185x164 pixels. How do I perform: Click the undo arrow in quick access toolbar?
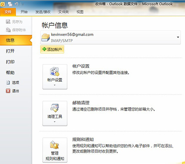(16, 4)
